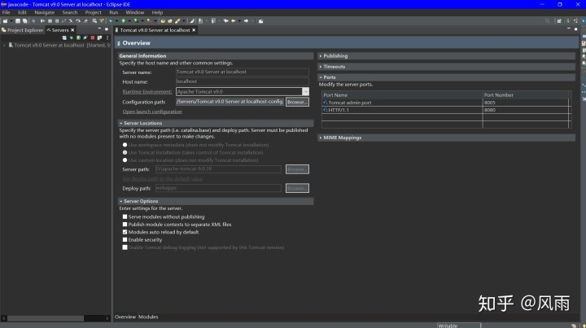Click the Search magnifier icon at top right
Screen dimensions: 586x328
pyautogui.click(x=547, y=21)
